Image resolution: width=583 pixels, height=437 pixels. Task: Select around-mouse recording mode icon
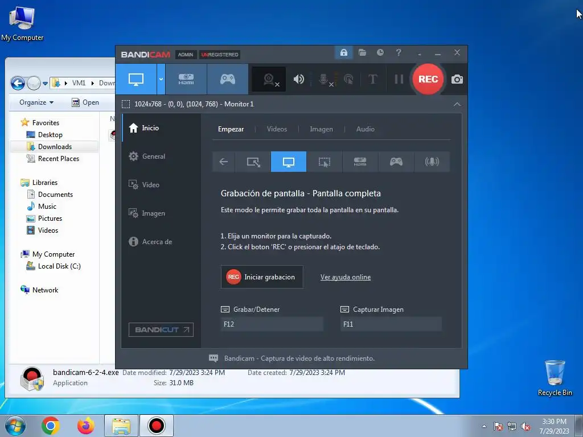[x=324, y=162]
